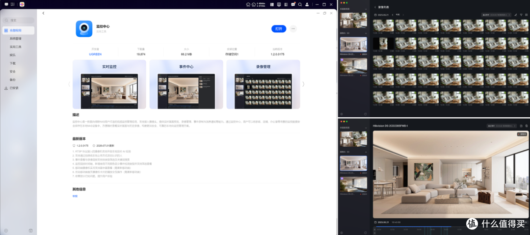
Task: Click the settings icon at app store sidebar bottom
Action: [6, 231]
